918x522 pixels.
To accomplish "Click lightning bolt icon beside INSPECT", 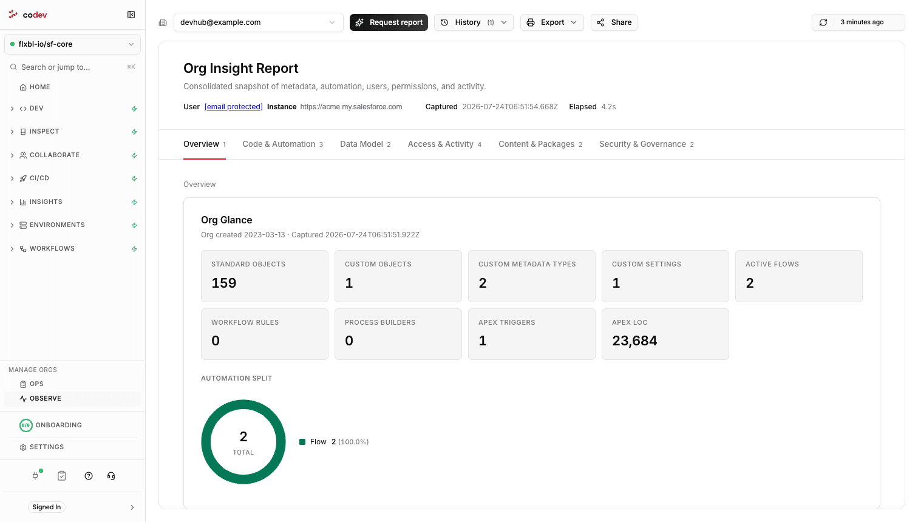I will pos(134,132).
